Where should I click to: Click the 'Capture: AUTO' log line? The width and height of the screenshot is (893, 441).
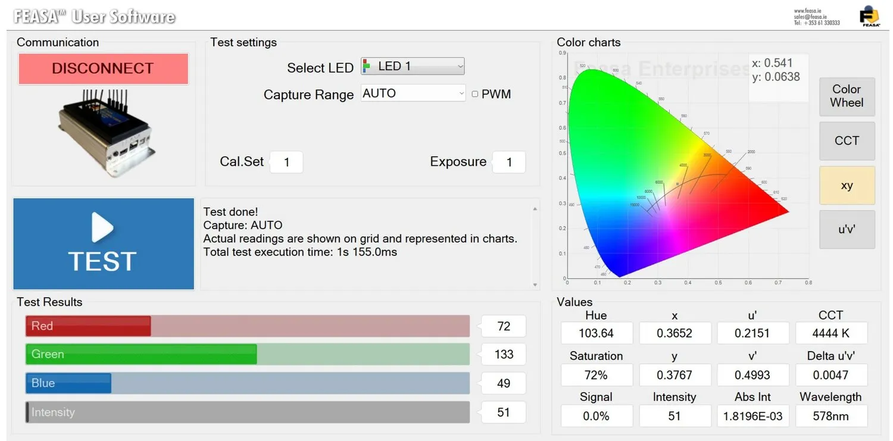point(243,226)
